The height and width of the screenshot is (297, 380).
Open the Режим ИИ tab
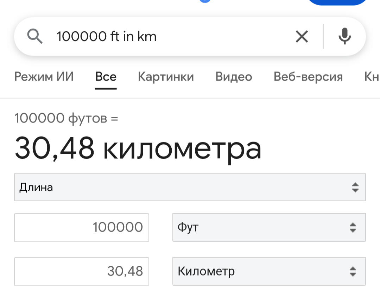coord(44,77)
